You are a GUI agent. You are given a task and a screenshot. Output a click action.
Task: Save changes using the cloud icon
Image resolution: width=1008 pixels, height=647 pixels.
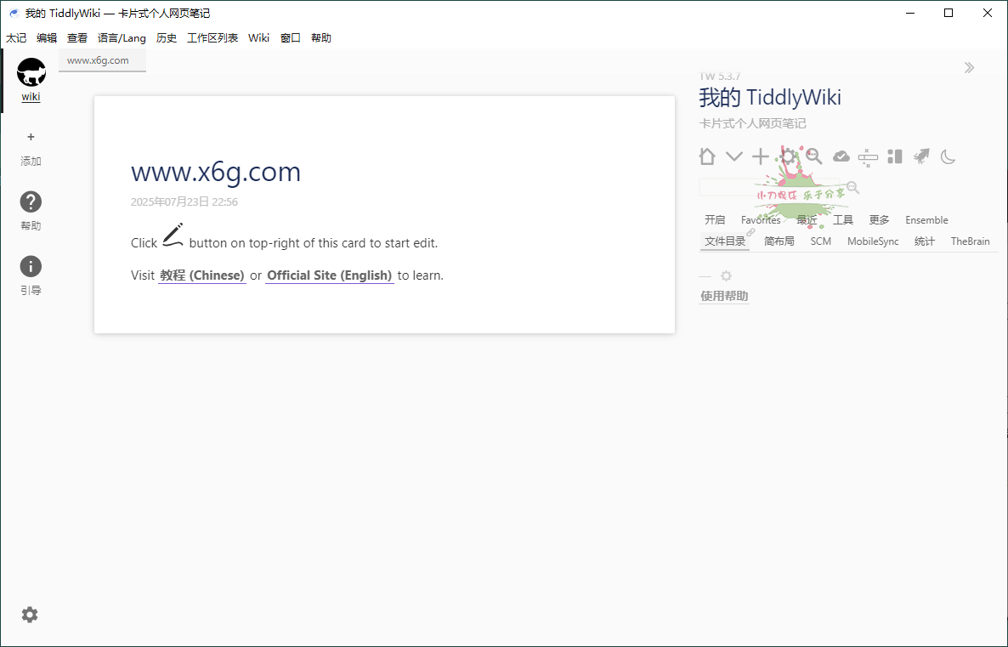(841, 156)
